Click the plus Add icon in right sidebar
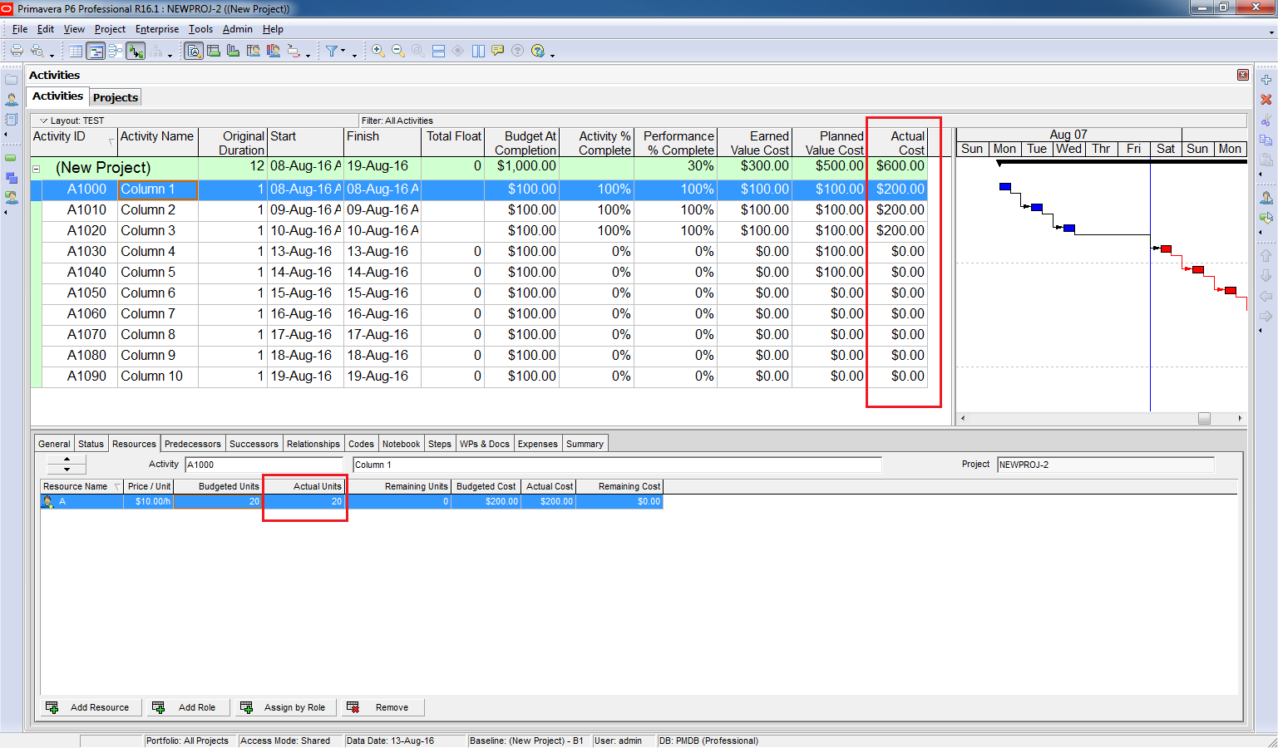Image resolution: width=1278 pixels, height=748 pixels. (x=1266, y=80)
